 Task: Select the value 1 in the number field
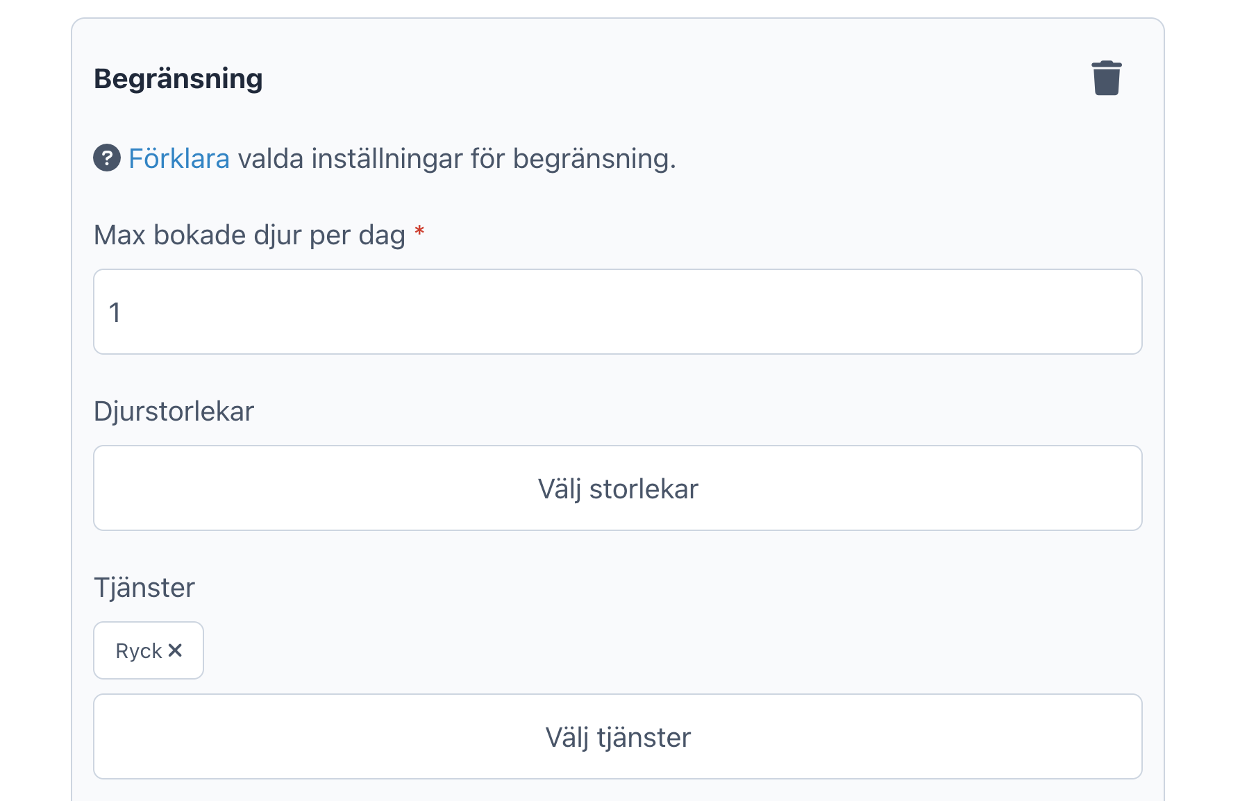pyautogui.click(x=117, y=312)
